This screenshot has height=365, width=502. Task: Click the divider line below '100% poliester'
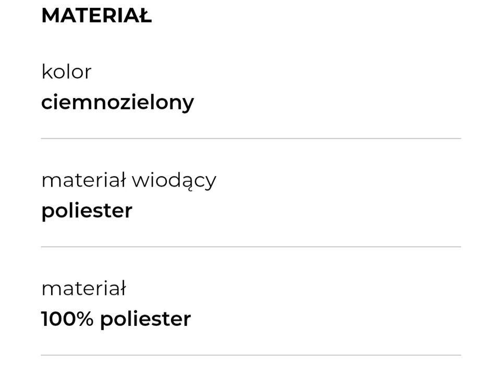pos(251,356)
